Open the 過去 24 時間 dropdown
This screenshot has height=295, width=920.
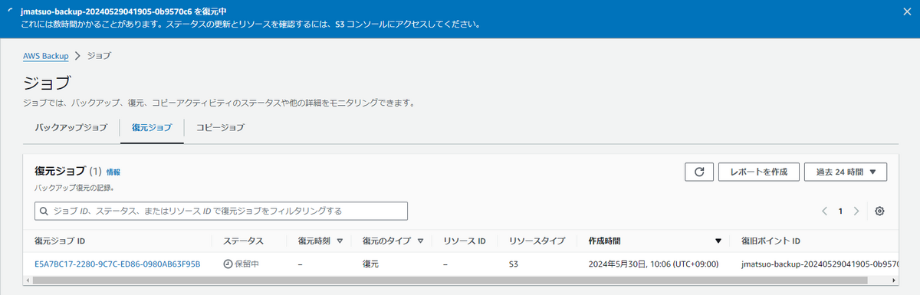846,172
